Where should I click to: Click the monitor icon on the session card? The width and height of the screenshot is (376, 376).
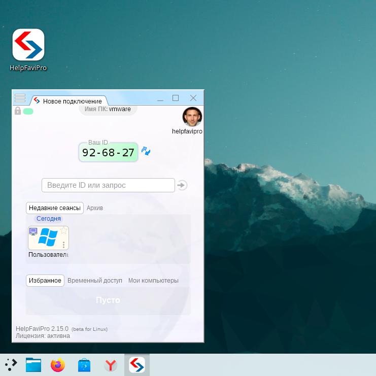[33, 231]
